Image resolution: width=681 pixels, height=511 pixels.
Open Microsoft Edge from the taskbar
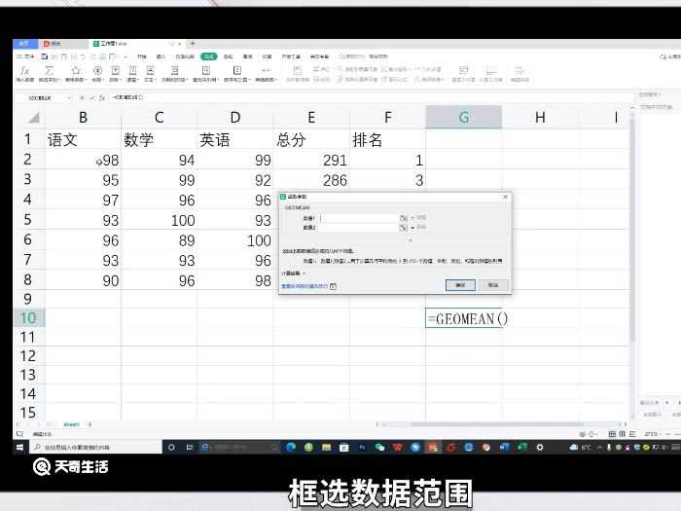[291, 447]
